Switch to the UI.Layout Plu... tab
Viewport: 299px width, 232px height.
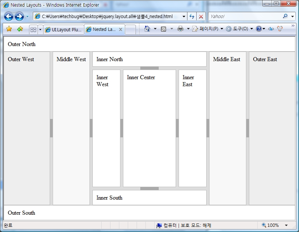tap(64, 29)
